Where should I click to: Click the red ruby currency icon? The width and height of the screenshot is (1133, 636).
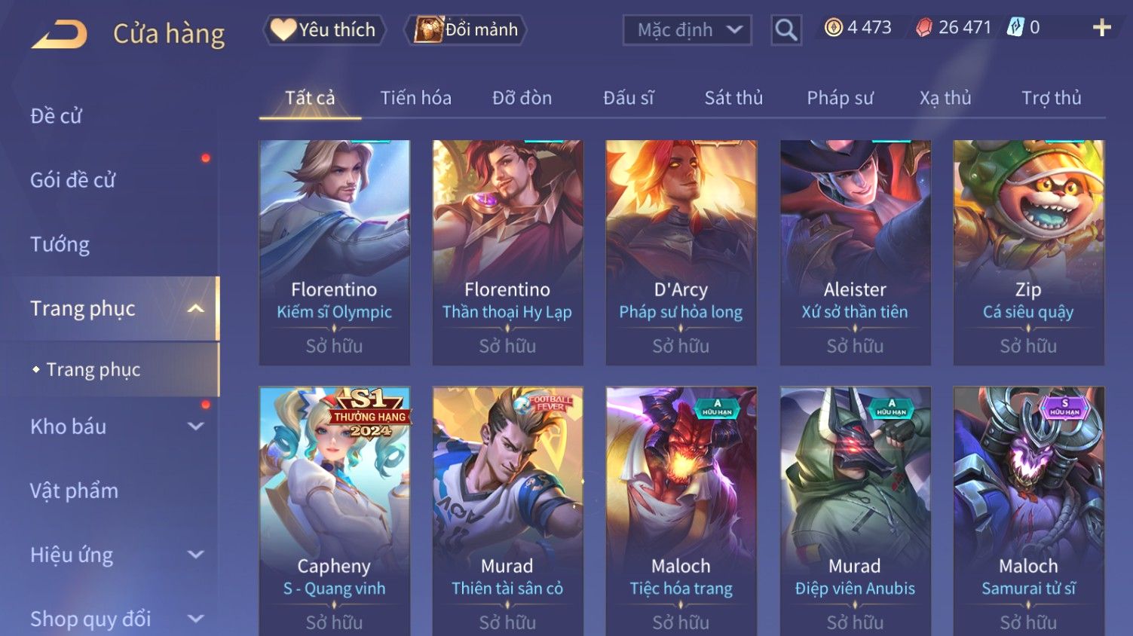tap(923, 28)
